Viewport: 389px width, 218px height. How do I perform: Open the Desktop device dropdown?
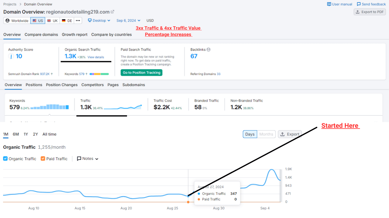(99, 20)
